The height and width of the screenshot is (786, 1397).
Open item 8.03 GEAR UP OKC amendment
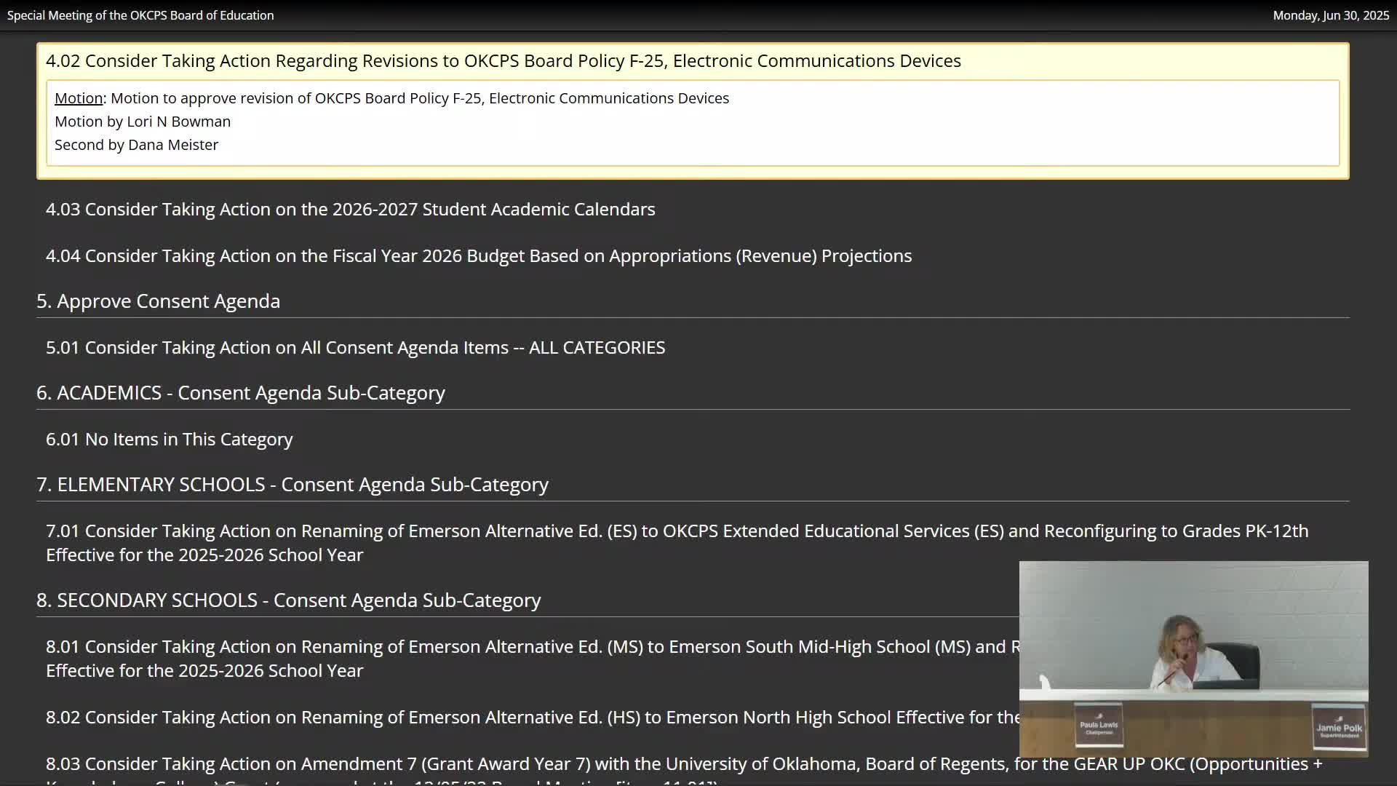click(684, 764)
